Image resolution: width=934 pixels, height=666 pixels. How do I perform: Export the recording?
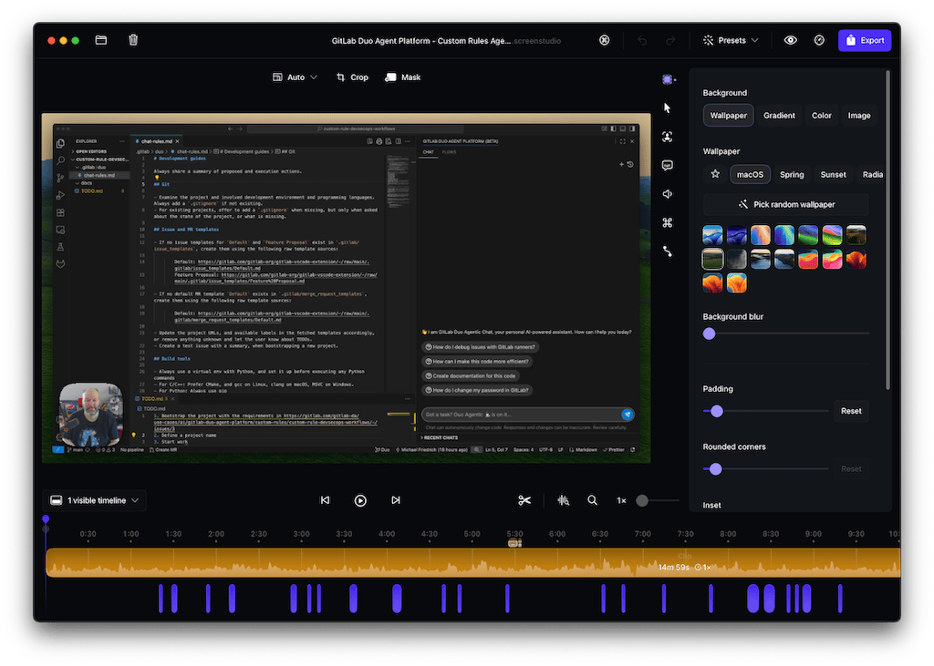(865, 40)
